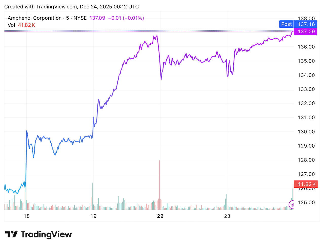
Task: Click the NYSE exchange label
Action: [80, 18]
